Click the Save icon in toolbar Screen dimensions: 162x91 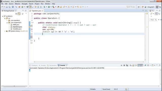(7, 7)
